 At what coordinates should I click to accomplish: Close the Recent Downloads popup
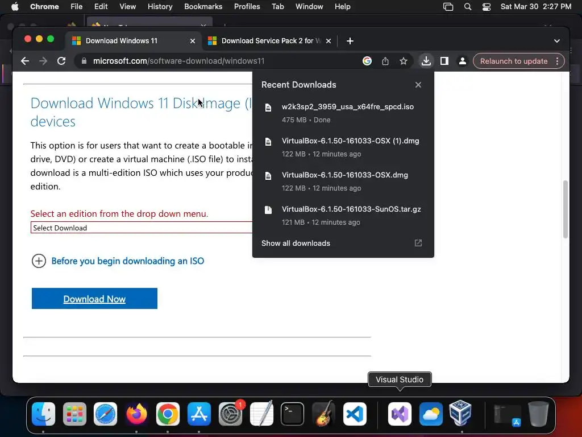tap(418, 85)
